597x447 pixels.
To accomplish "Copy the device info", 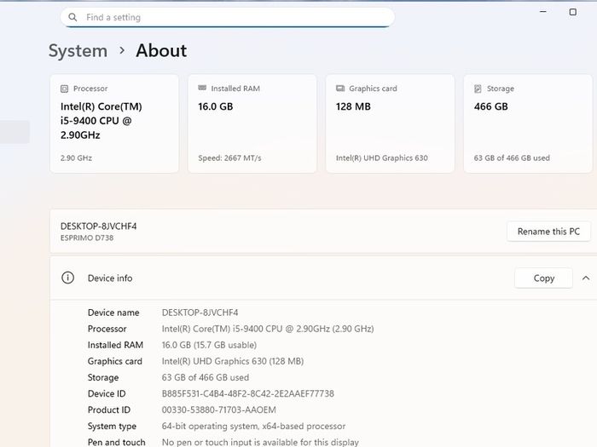I will pyautogui.click(x=544, y=278).
